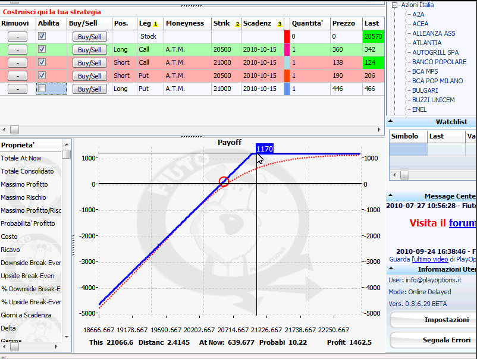This screenshot has height=359, width=477.
Task: Select BULGARI in the stock tree
Action: (425, 90)
